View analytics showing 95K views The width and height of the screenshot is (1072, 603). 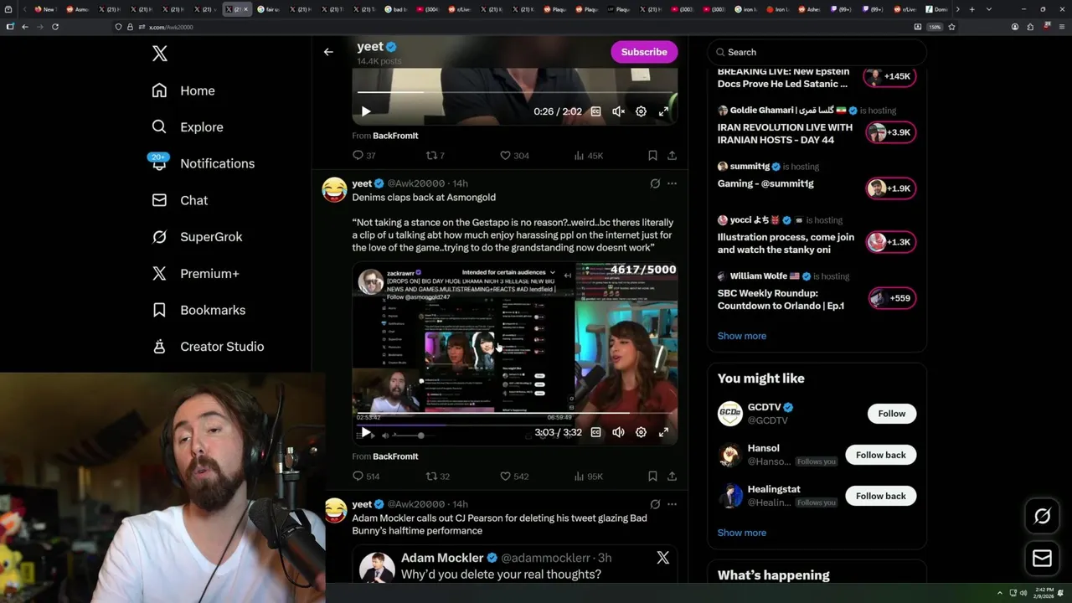(x=588, y=477)
